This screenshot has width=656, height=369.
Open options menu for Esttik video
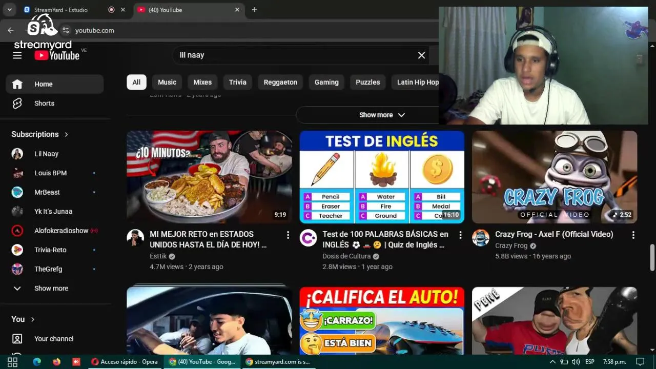tap(288, 235)
